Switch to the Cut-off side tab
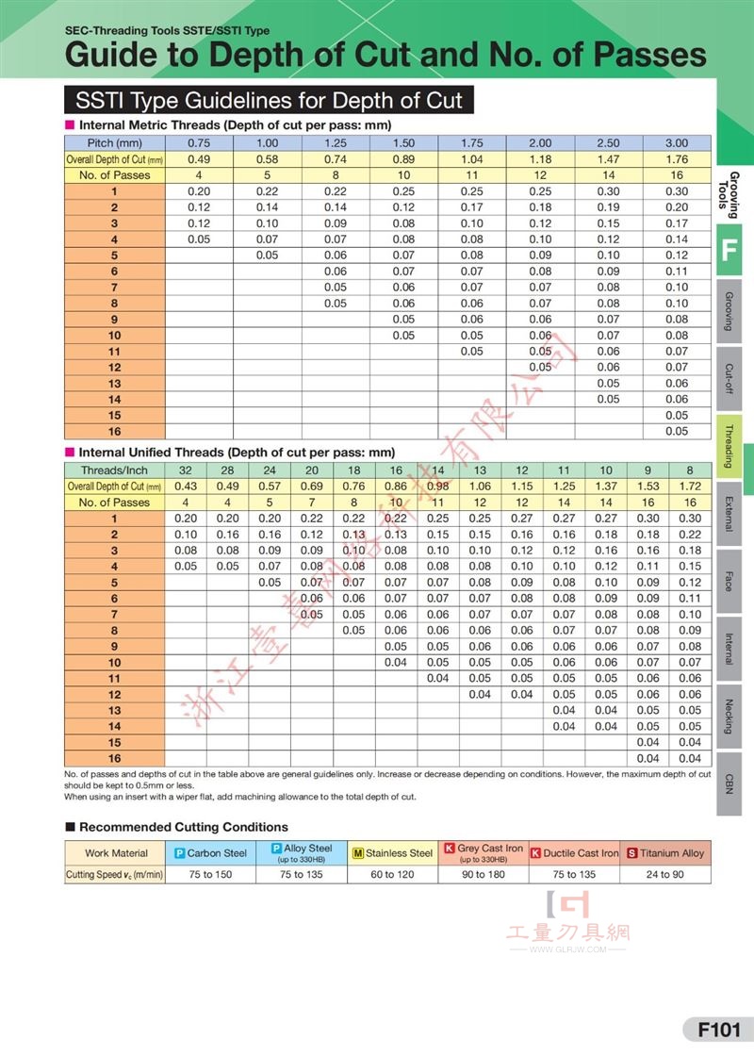754x1056 pixels. [x=729, y=379]
